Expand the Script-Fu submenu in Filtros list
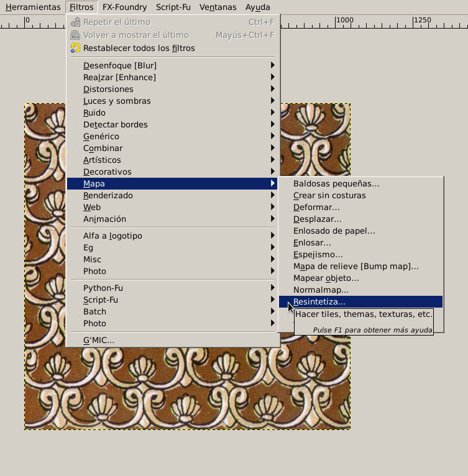 click(172, 300)
